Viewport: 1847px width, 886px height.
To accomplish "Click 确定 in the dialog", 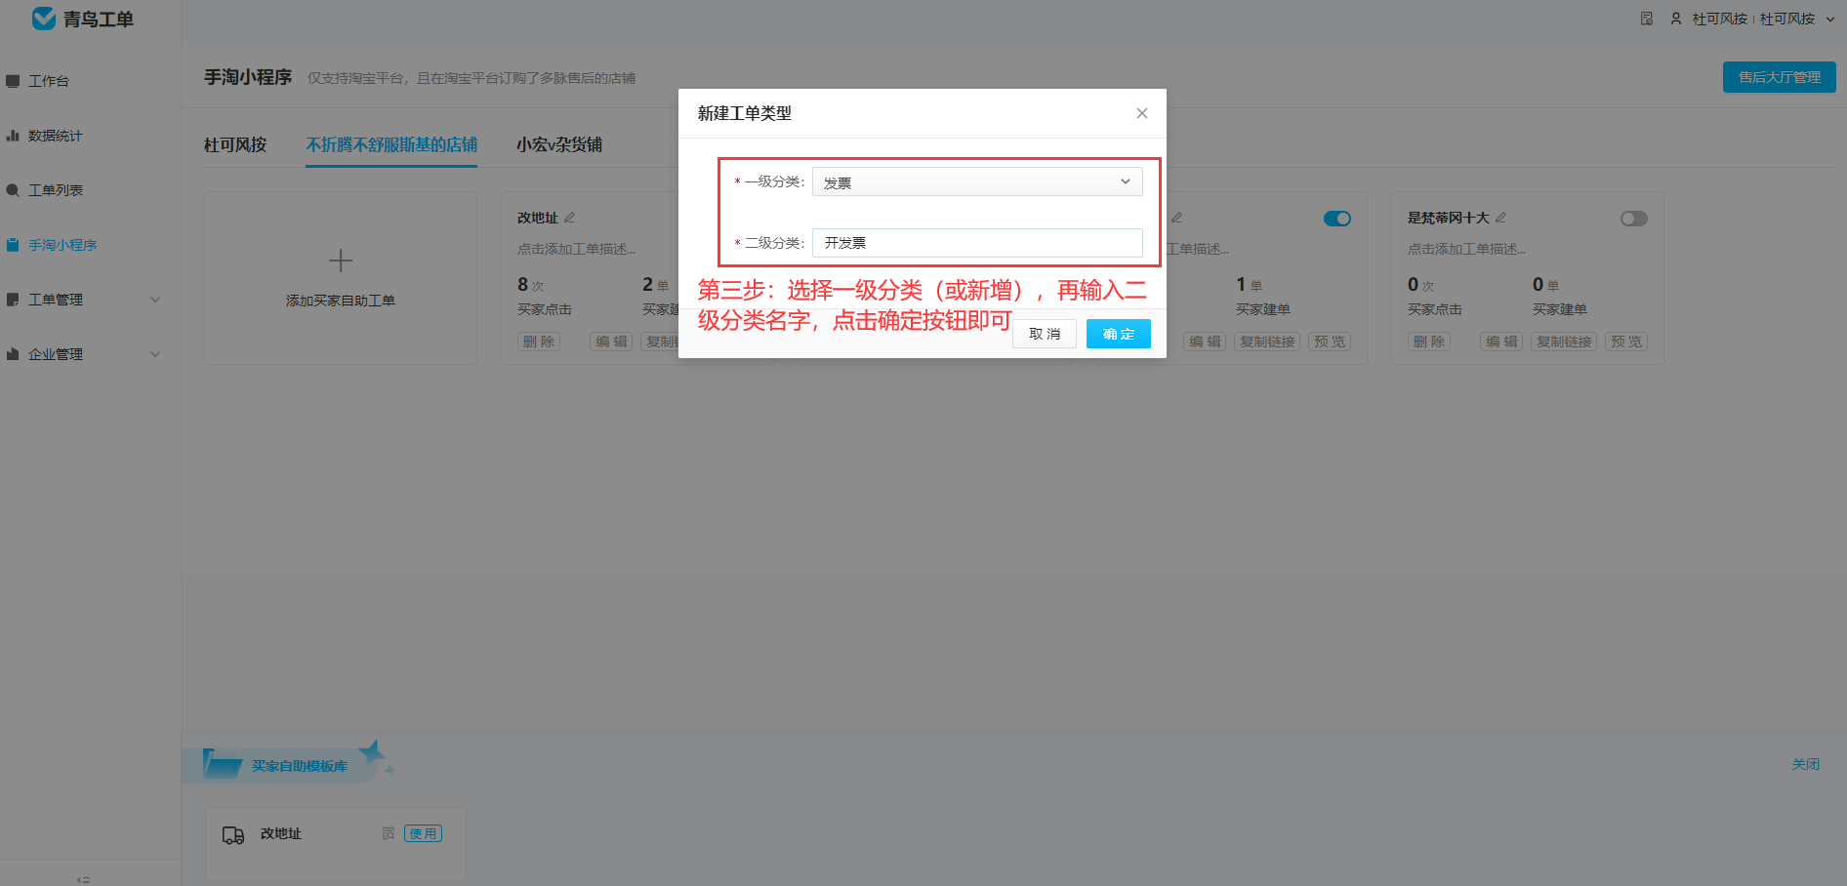I will coord(1119,334).
